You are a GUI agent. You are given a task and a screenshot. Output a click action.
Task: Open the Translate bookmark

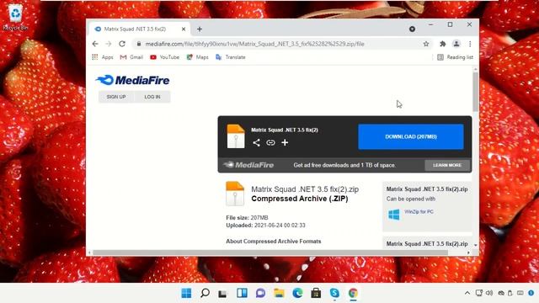coord(230,57)
